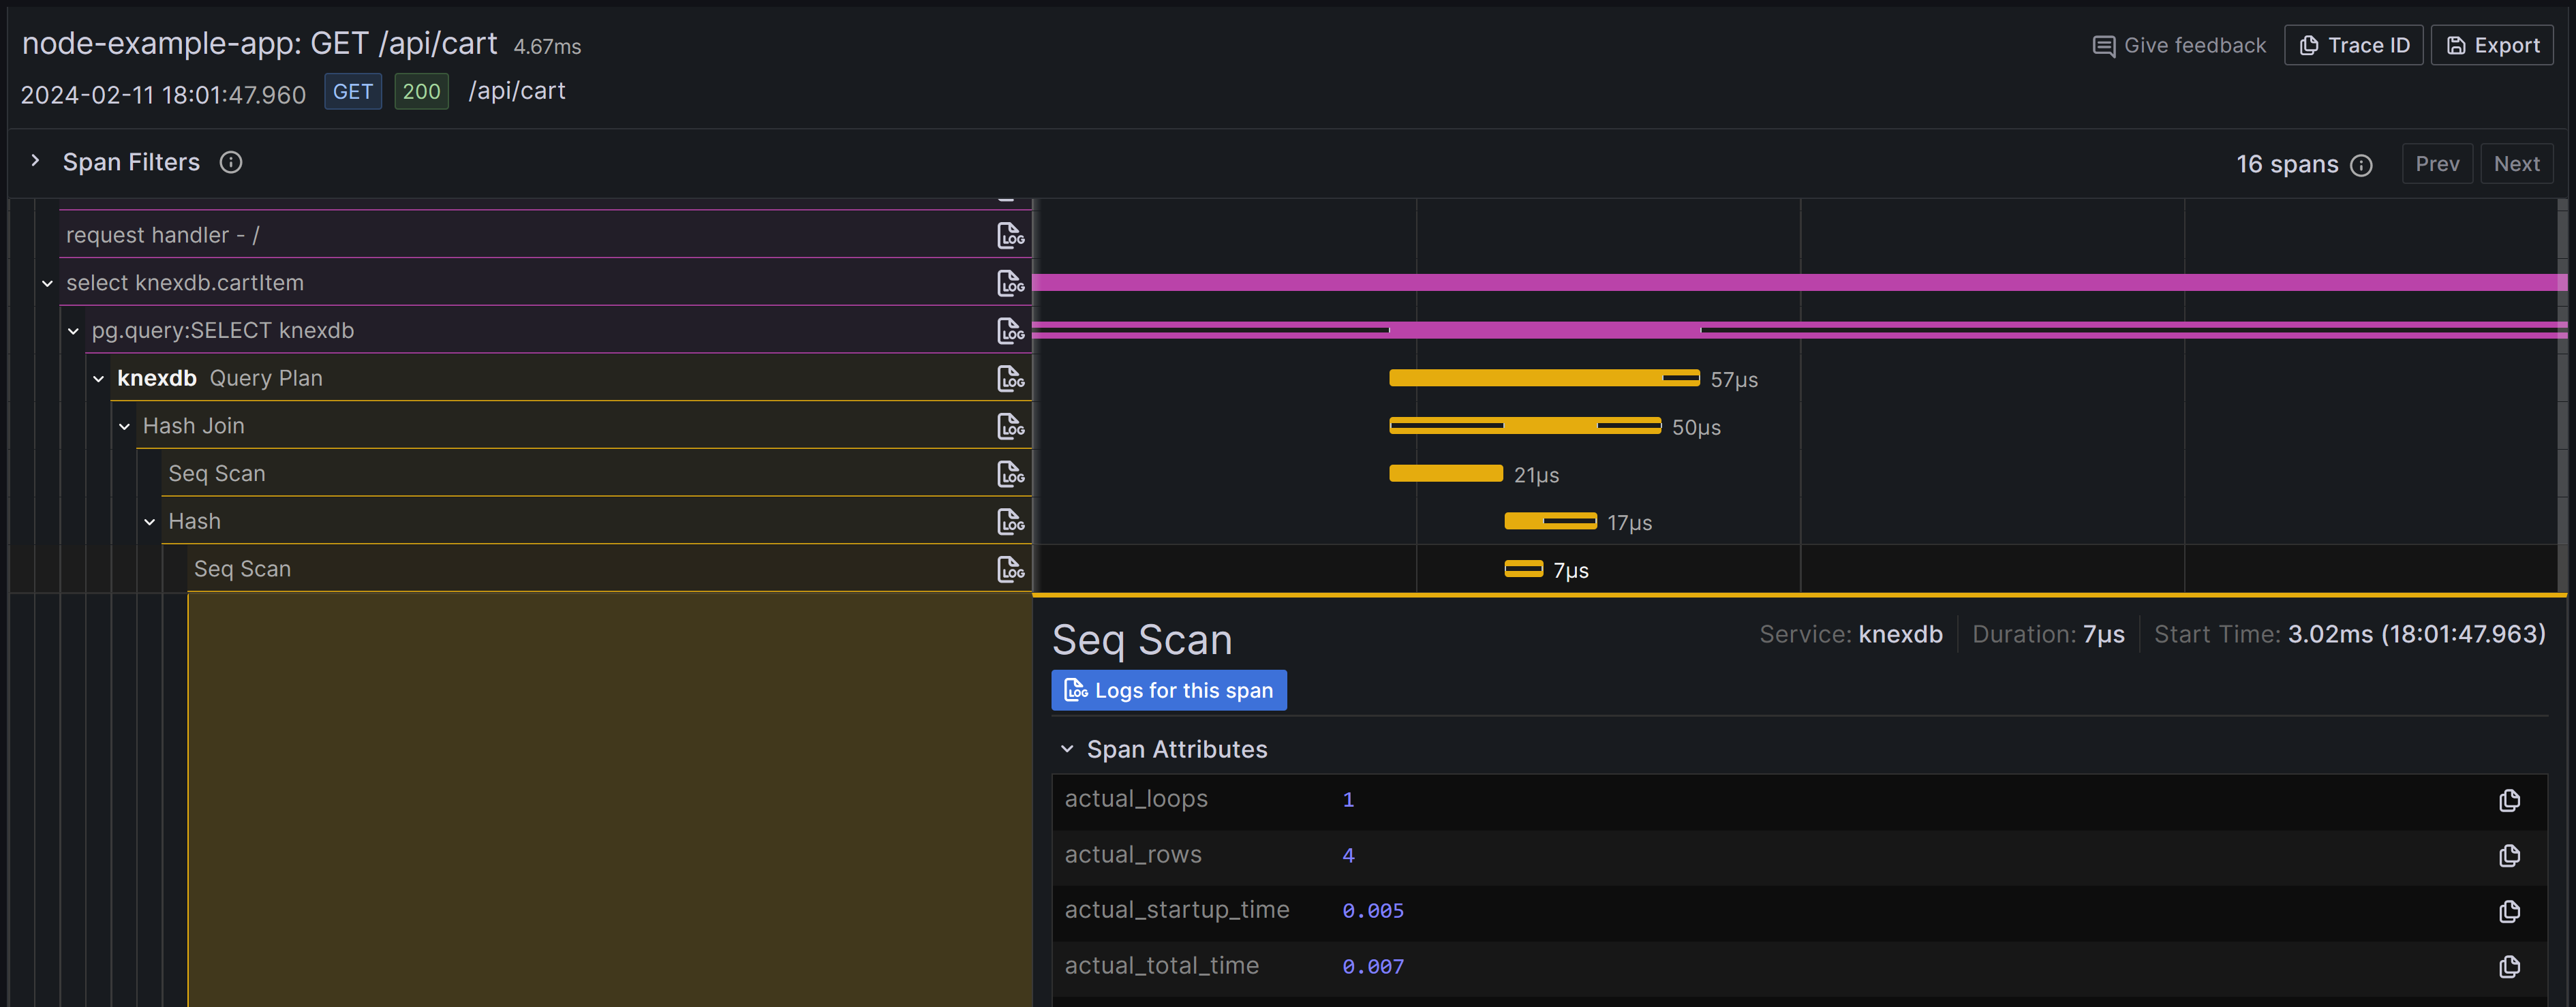
Task: Collapse the pg.query:SELECT knexdb span
Action: (73, 331)
